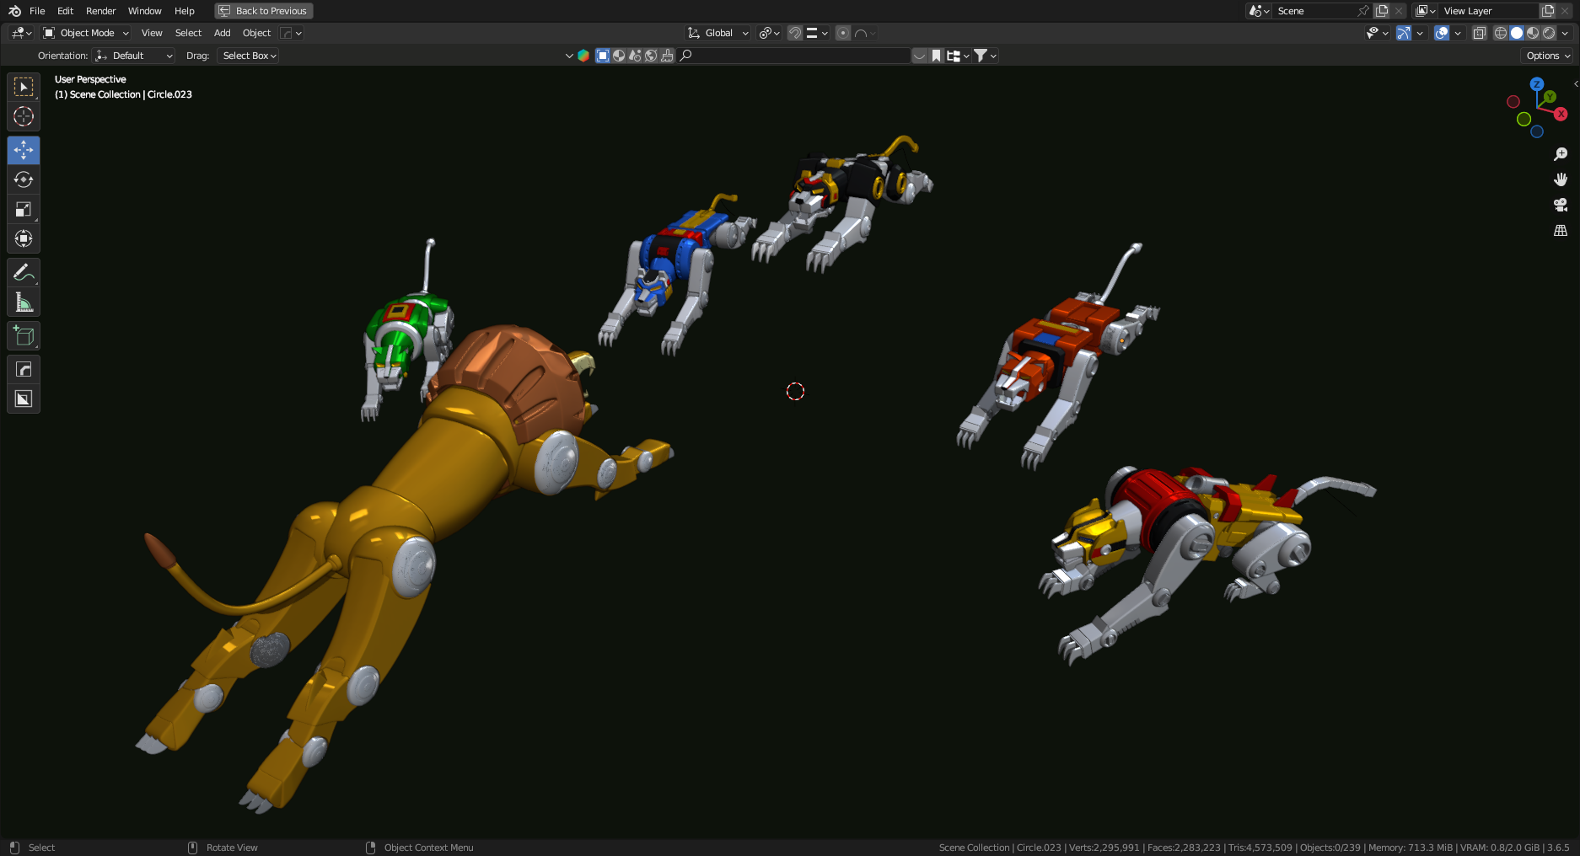Open the selectability and visibility options
The height and width of the screenshot is (856, 1580).
1377,33
